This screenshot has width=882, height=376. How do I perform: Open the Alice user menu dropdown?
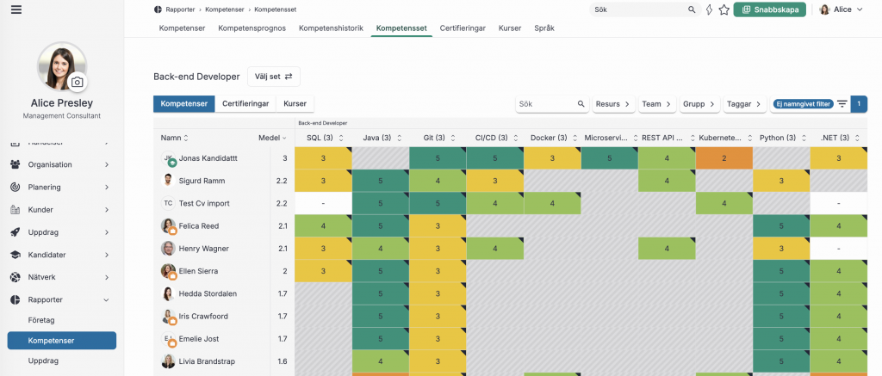(x=842, y=9)
